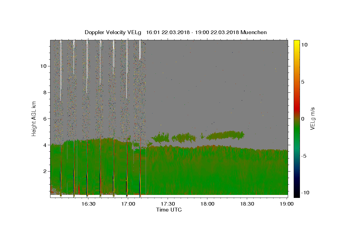Click the colorbar tick value 10
356x237 pixels.
[x=305, y=45]
